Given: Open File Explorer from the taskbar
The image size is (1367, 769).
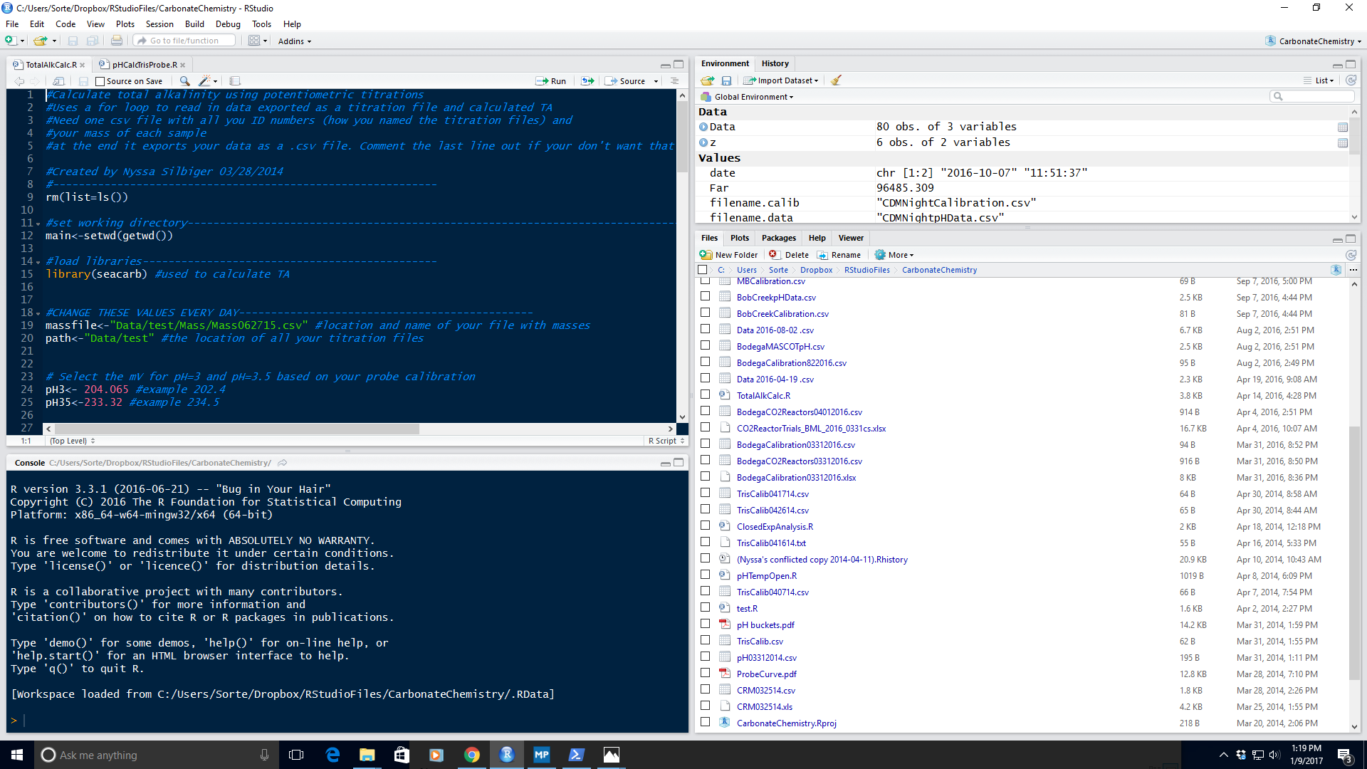Looking at the screenshot, I should coord(367,755).
